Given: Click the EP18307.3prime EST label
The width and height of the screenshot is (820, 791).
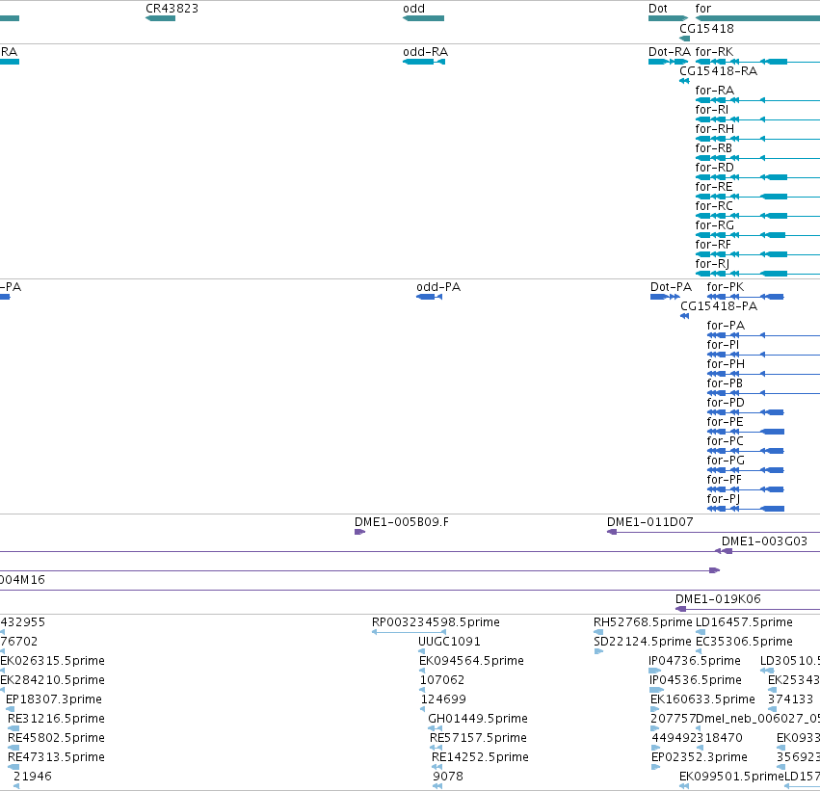Looking at the screenshot, I should [54, 699].
